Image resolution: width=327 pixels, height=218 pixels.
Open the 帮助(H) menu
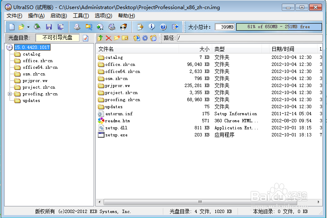point(126,16)
